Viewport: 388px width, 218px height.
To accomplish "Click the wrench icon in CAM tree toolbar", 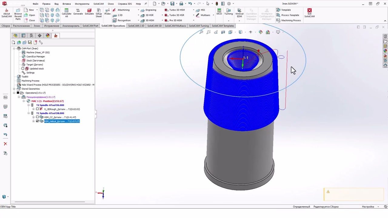I will (x=41, y=42).
